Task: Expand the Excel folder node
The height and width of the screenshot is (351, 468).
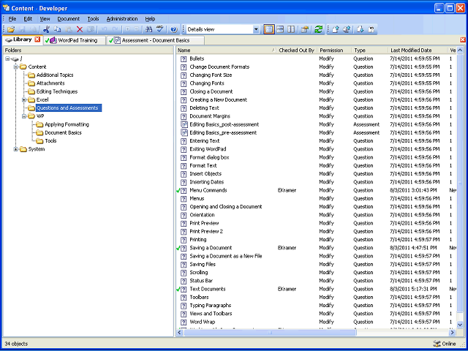Action: click(24, 99)
